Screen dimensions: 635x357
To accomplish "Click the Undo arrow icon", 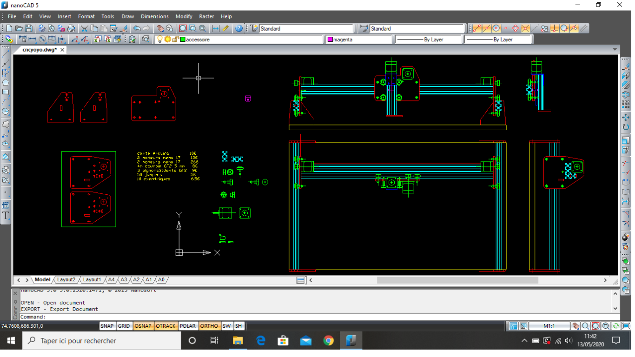I will point(136,28).
